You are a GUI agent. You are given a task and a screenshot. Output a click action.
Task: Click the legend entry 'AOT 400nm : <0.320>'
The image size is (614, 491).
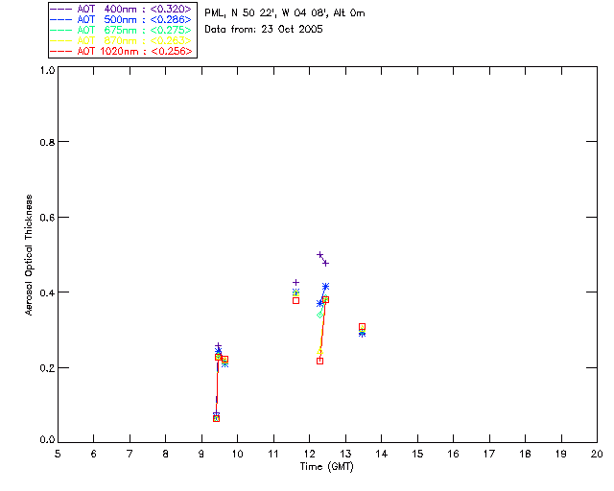134,9
